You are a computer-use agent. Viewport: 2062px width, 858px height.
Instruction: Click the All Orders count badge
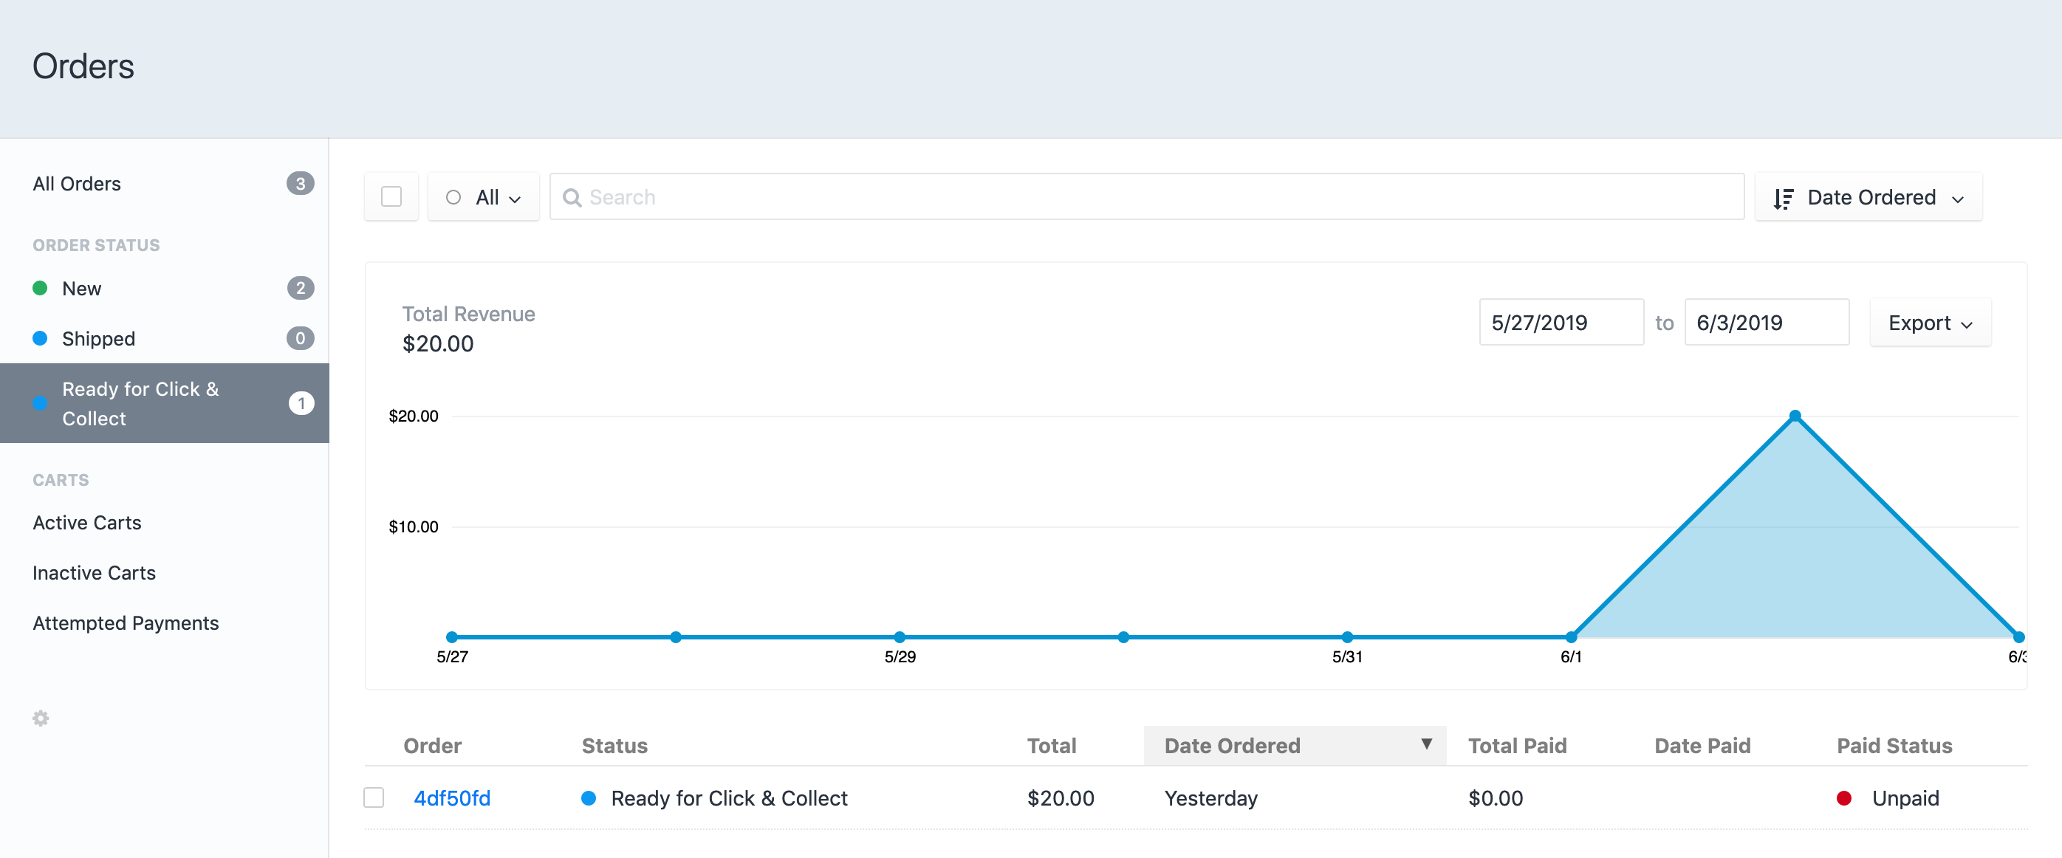(x=300, y=183)
